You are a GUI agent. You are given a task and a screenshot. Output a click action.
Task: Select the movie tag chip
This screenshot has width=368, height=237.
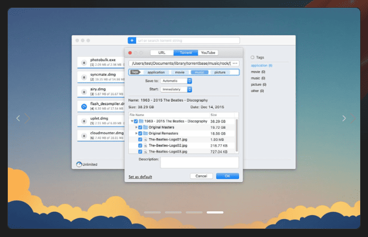pos(180,72)
